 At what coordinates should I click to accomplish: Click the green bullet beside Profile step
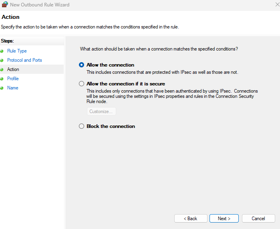pos(2,79)
